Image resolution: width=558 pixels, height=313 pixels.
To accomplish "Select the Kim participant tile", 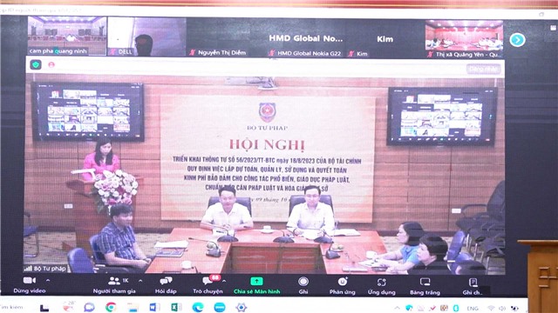I will coord(384,39).
